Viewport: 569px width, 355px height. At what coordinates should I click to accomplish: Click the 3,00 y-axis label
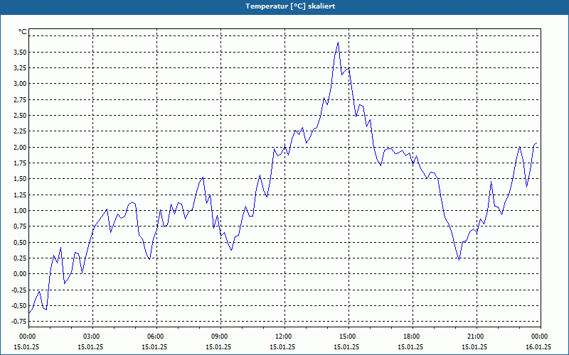(x=20, y=84)
